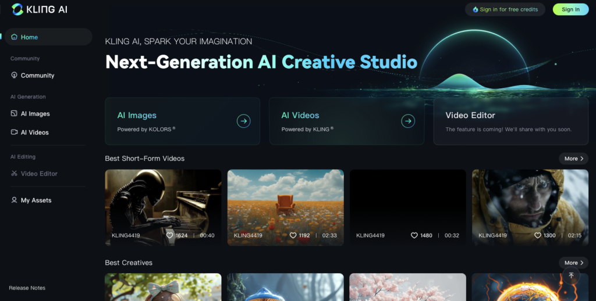
Task: Click the My Assets person icon
Action: click(14, 200)
